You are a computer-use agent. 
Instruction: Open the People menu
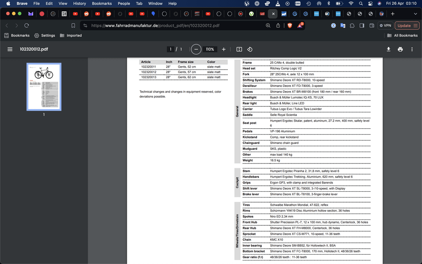coord(124,4)
